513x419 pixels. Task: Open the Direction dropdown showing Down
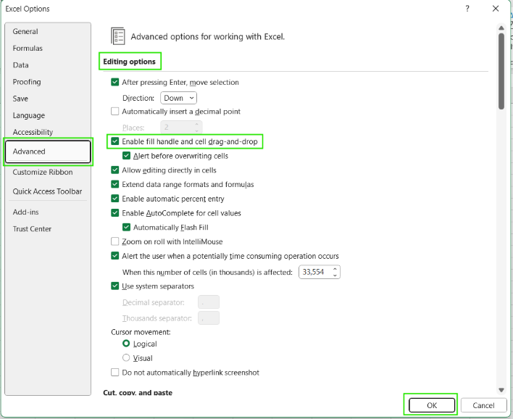point(178,98)
